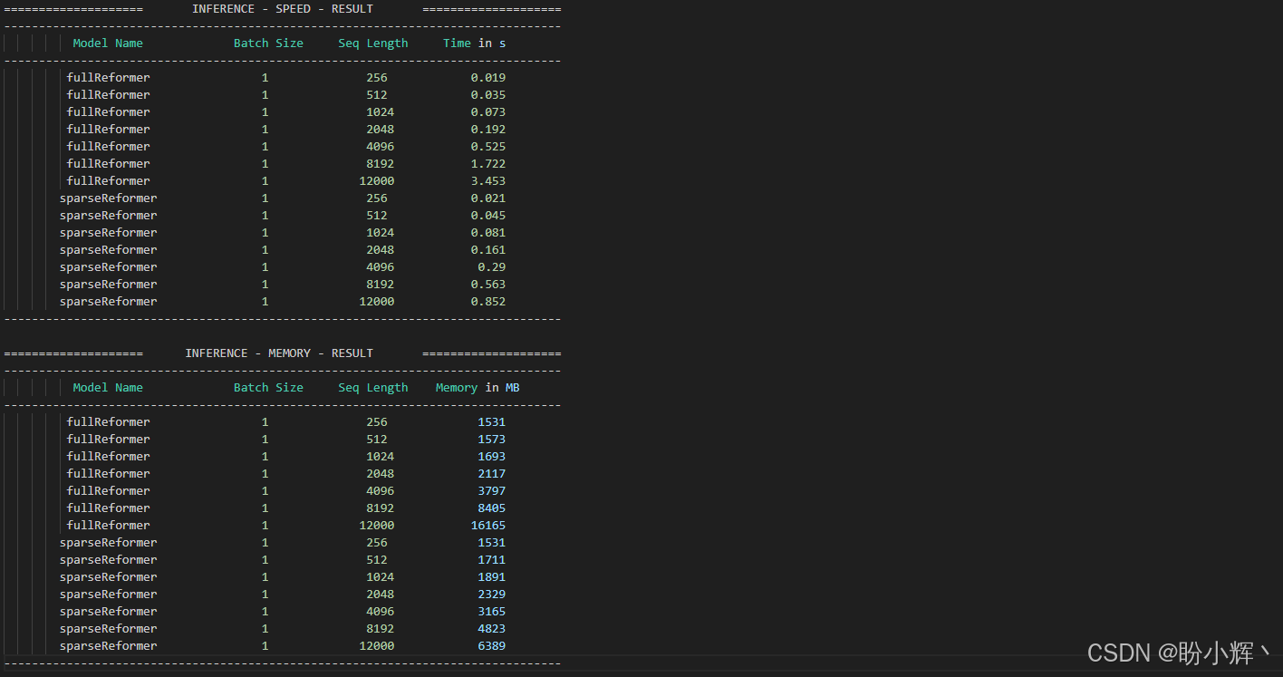
Task: Click the time value 0.045
Action: [x=488, y=216]
